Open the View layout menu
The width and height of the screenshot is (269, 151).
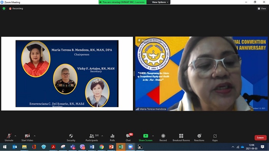[x=262, y=8]
